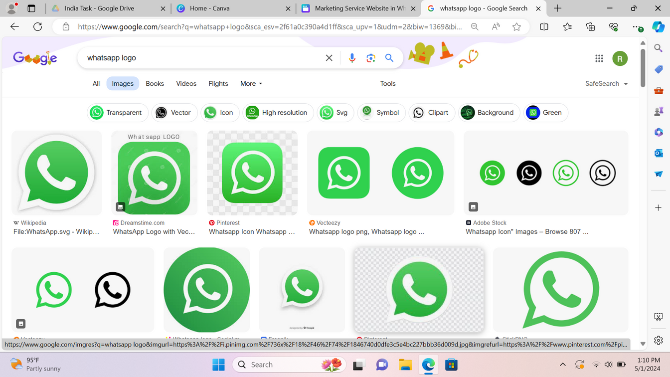Open the Google doodle logo
This screenshot has height=377, width=670.
[35, 58]
